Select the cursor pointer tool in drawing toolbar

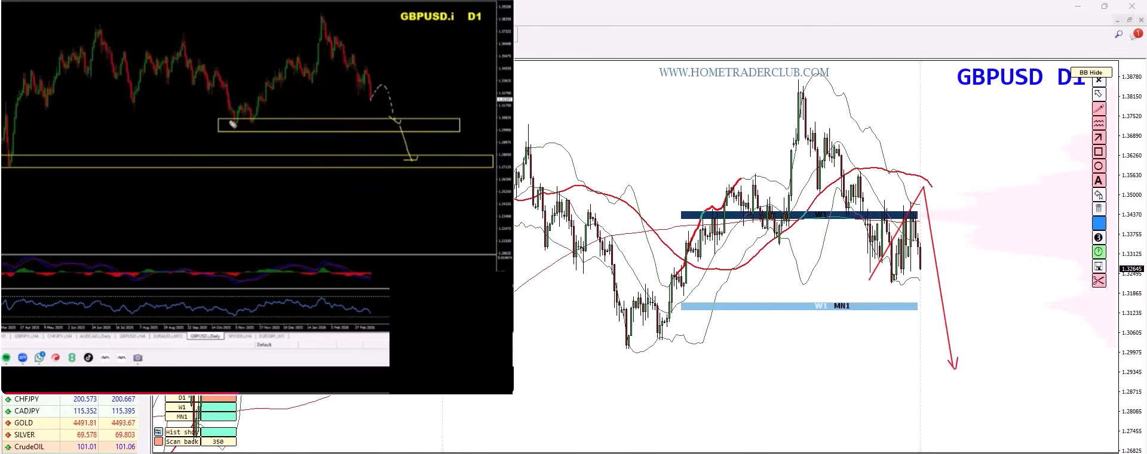pos(1099,94)
